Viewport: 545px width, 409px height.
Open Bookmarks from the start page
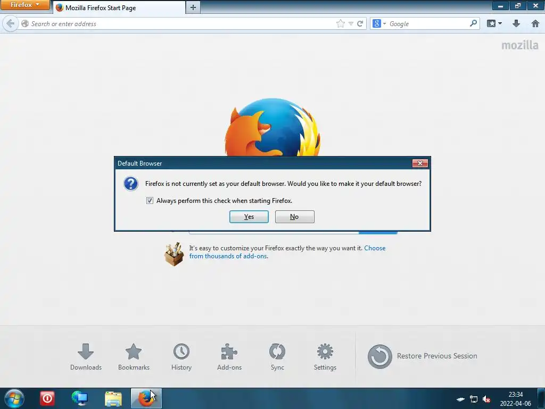134,357
